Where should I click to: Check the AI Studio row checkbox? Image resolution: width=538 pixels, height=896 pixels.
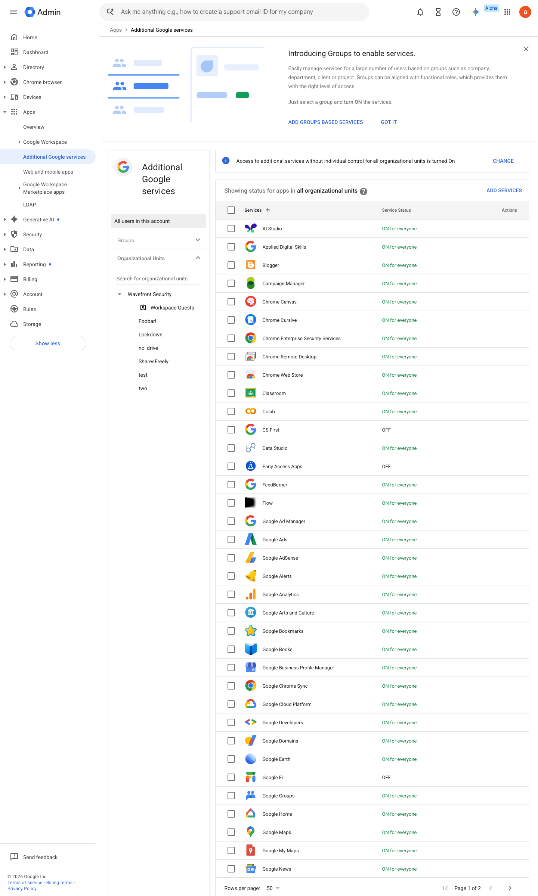[231, 228]
